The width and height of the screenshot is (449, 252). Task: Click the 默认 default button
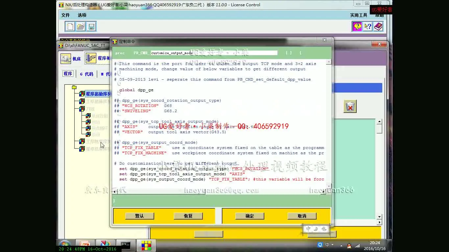coord(139,216)
